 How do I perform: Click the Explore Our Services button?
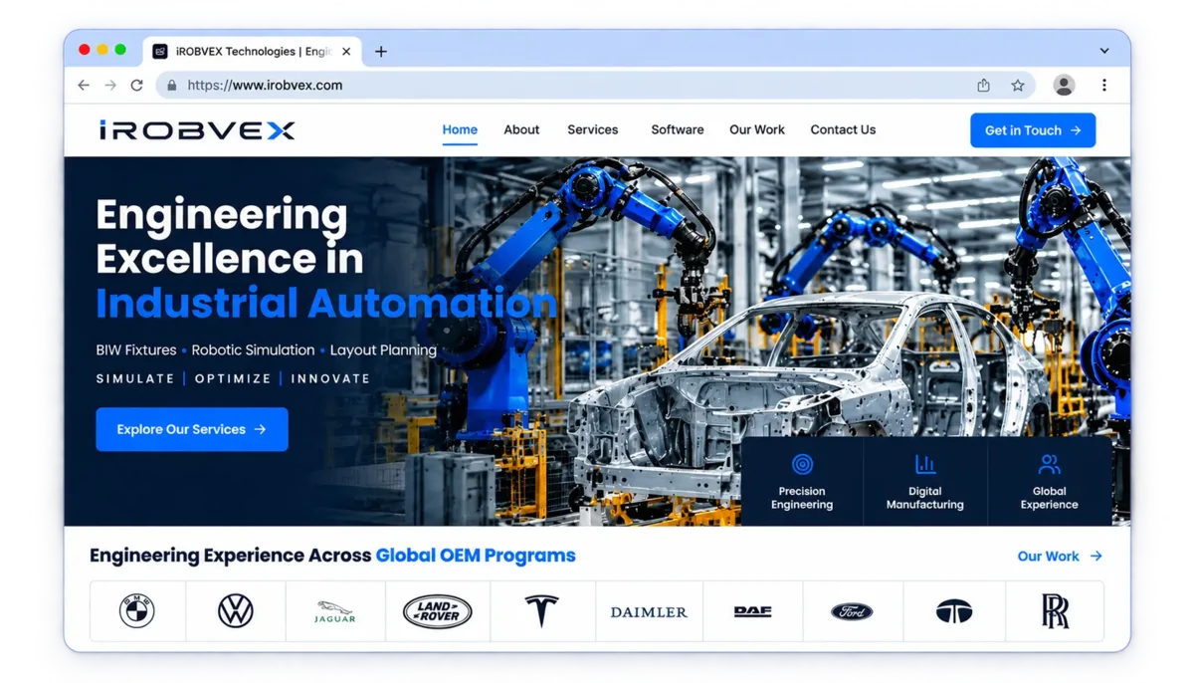point(192,429)
